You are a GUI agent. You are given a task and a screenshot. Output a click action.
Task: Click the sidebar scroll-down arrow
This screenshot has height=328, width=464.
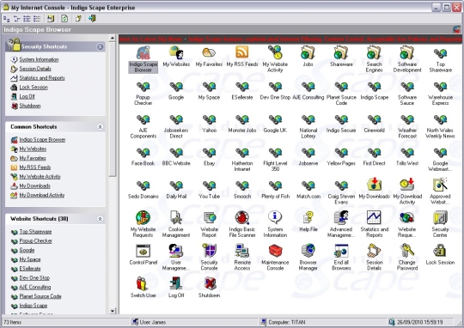[x=113, y=311]
